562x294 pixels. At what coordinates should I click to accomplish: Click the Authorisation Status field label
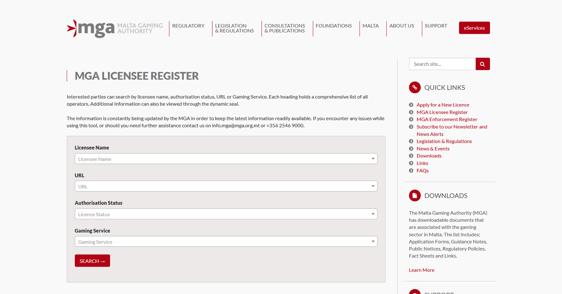tap(99, 203)
